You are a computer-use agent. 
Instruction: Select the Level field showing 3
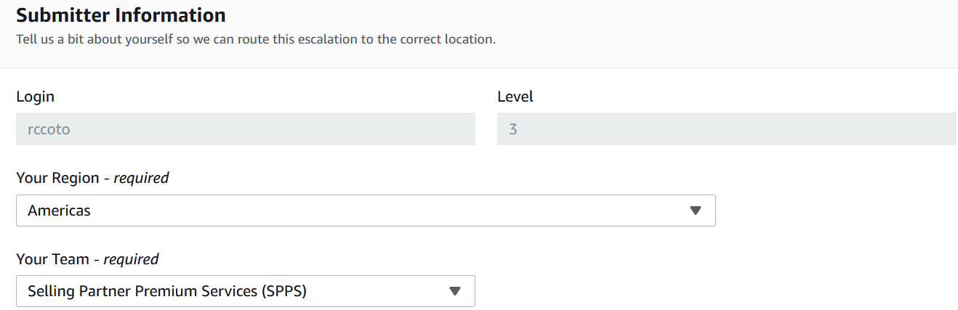[x=726, y=129]
